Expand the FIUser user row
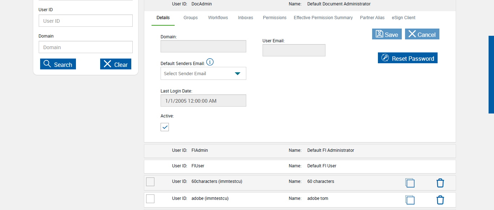 point(299,166)
